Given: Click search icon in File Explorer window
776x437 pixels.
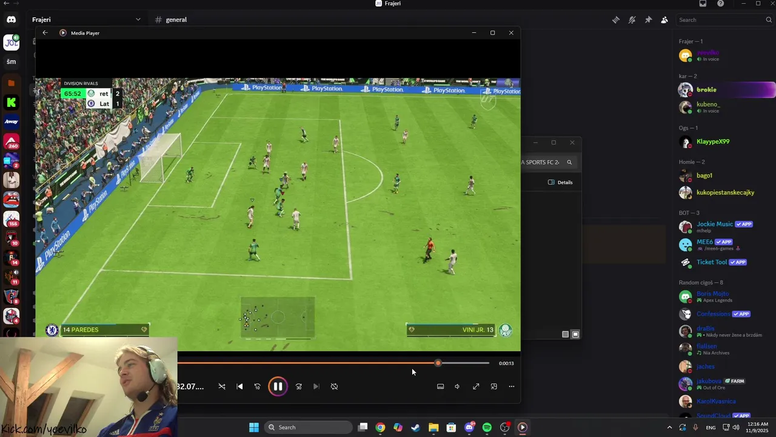Looking at the screenshot, I should pyautogui.click(x=569, y=162).
